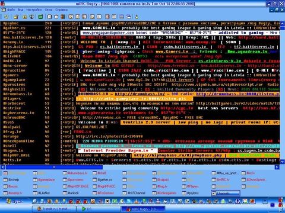This screenshot has width=285, height=213.
Task: Click the Timer clock toolbar icon
Action: coord(56,17)
